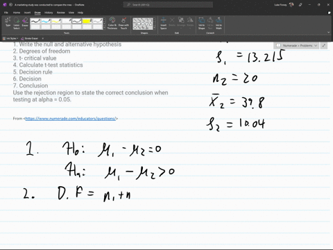Convert with Ink to Math
Viewport: 333px width, 250px height.
[219, 23]
